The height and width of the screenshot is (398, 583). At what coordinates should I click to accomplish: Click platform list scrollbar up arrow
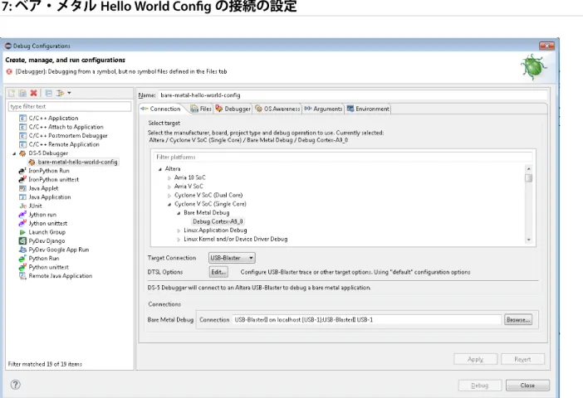(528, 169)
